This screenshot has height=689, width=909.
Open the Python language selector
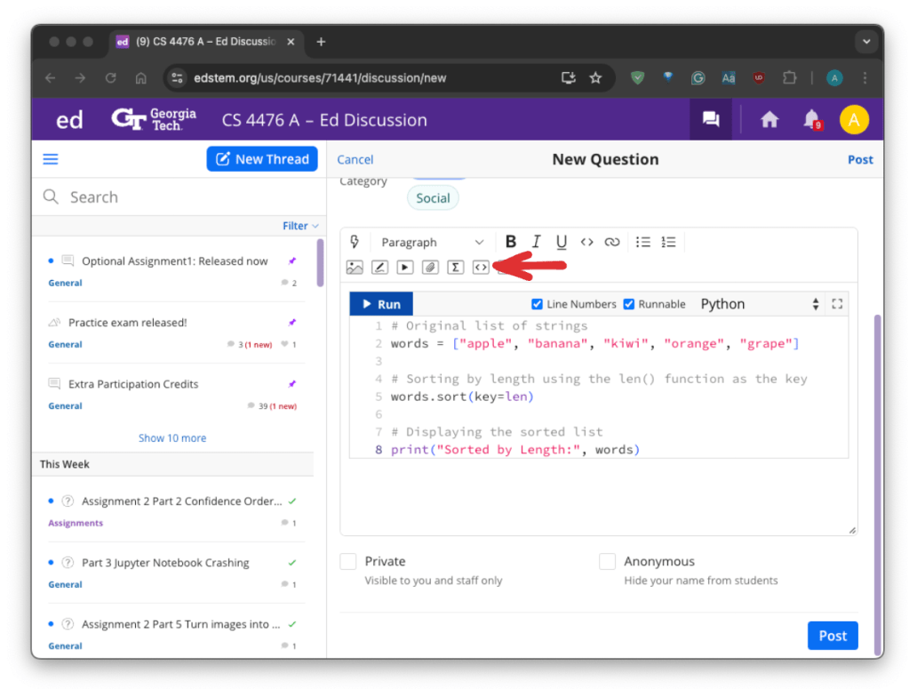(760, 304)
